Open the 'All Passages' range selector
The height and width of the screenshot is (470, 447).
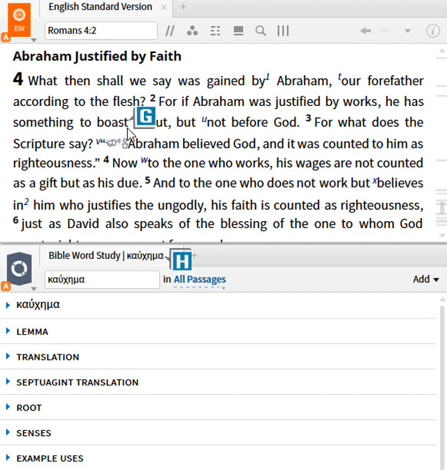pos(200,280)
